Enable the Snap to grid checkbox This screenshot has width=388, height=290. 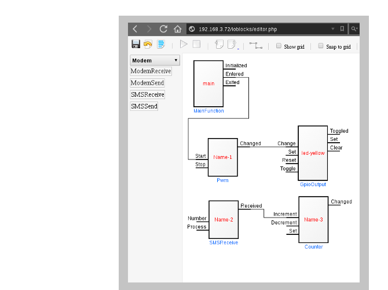click(320, 46)
